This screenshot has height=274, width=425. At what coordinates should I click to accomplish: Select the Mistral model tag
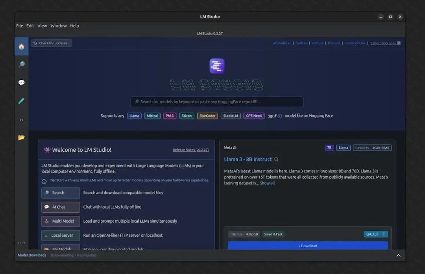pyautogui.click(x=152, y=116)
